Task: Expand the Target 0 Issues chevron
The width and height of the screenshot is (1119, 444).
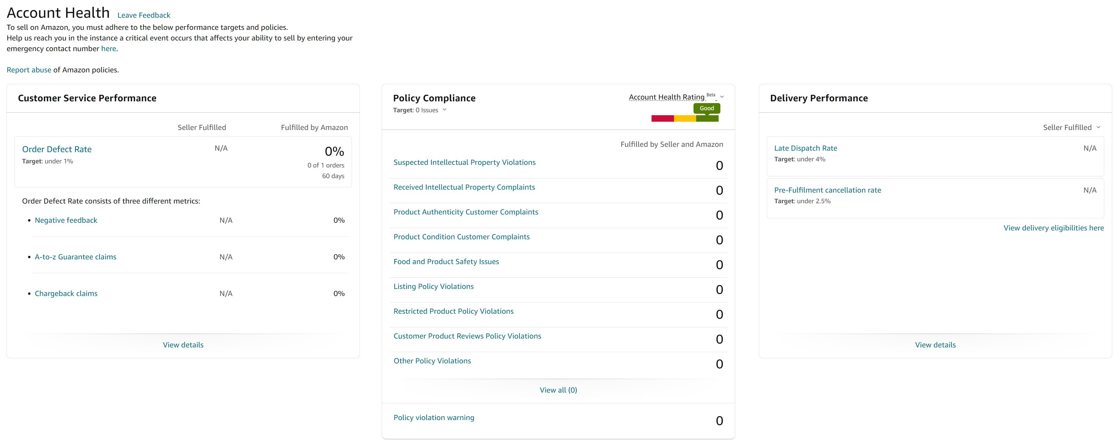Action: (x=444, y=110)
